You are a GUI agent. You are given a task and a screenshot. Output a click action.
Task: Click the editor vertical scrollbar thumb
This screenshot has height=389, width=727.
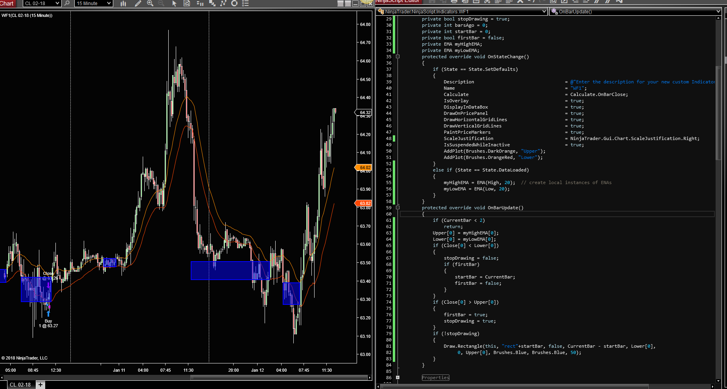(x=718, y=113)
